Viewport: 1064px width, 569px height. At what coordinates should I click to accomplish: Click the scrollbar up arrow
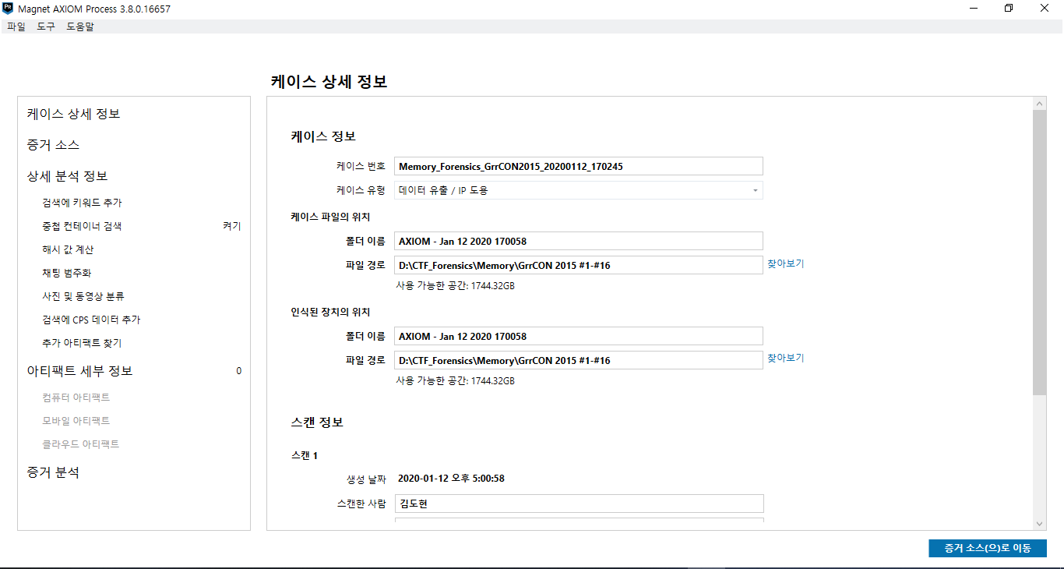[x=1040, y=103]
